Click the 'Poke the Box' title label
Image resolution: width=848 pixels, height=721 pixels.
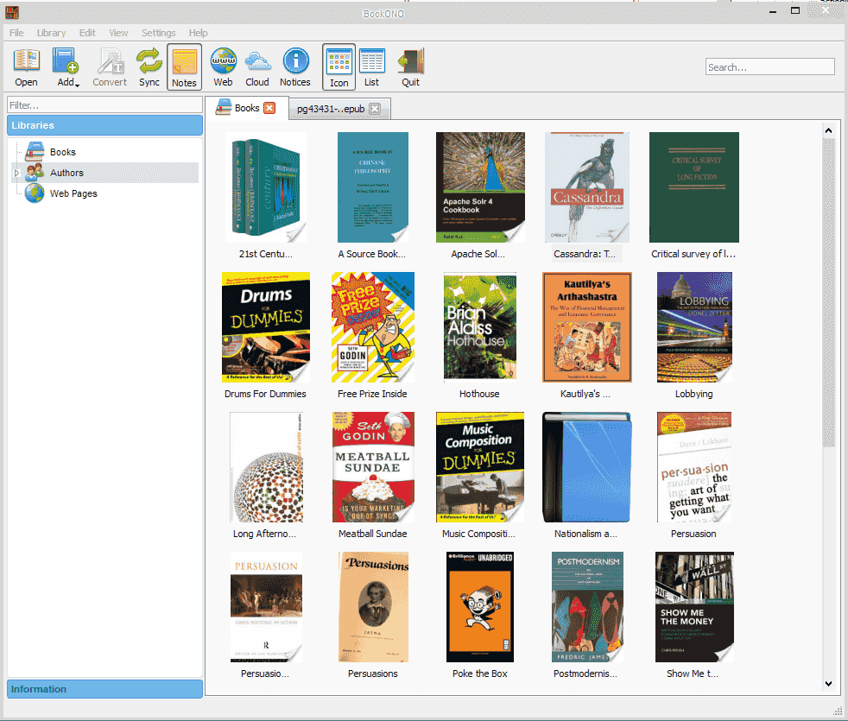coord(480,674)
